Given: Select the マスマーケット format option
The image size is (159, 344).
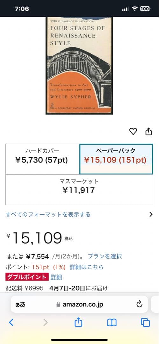Looking at the screenshot, I should coord(79,190).
